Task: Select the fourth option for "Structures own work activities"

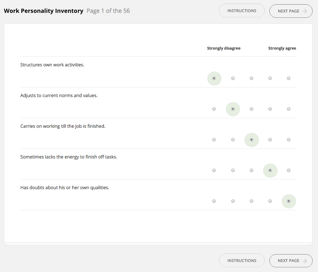Action: pyautogui.click(x=270, y=78)
